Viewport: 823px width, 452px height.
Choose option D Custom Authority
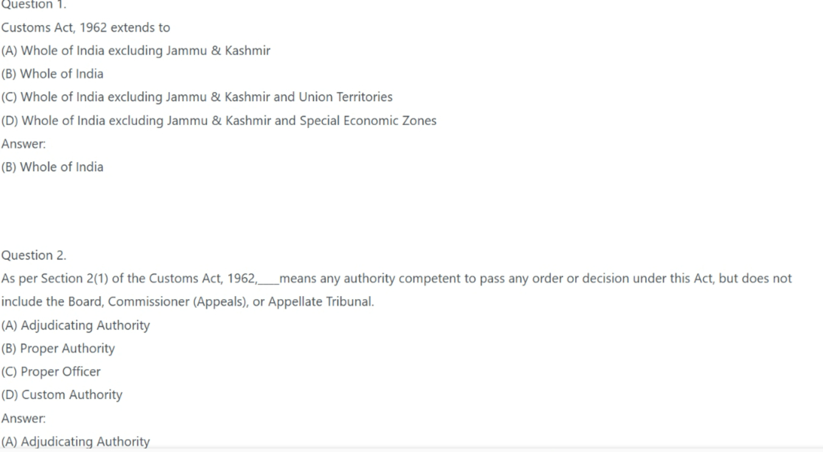[x=61, y=395]
